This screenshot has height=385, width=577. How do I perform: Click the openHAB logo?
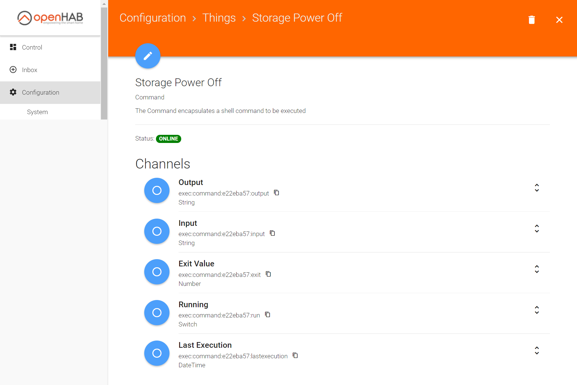pyautogui.click(x=50, y=18)
